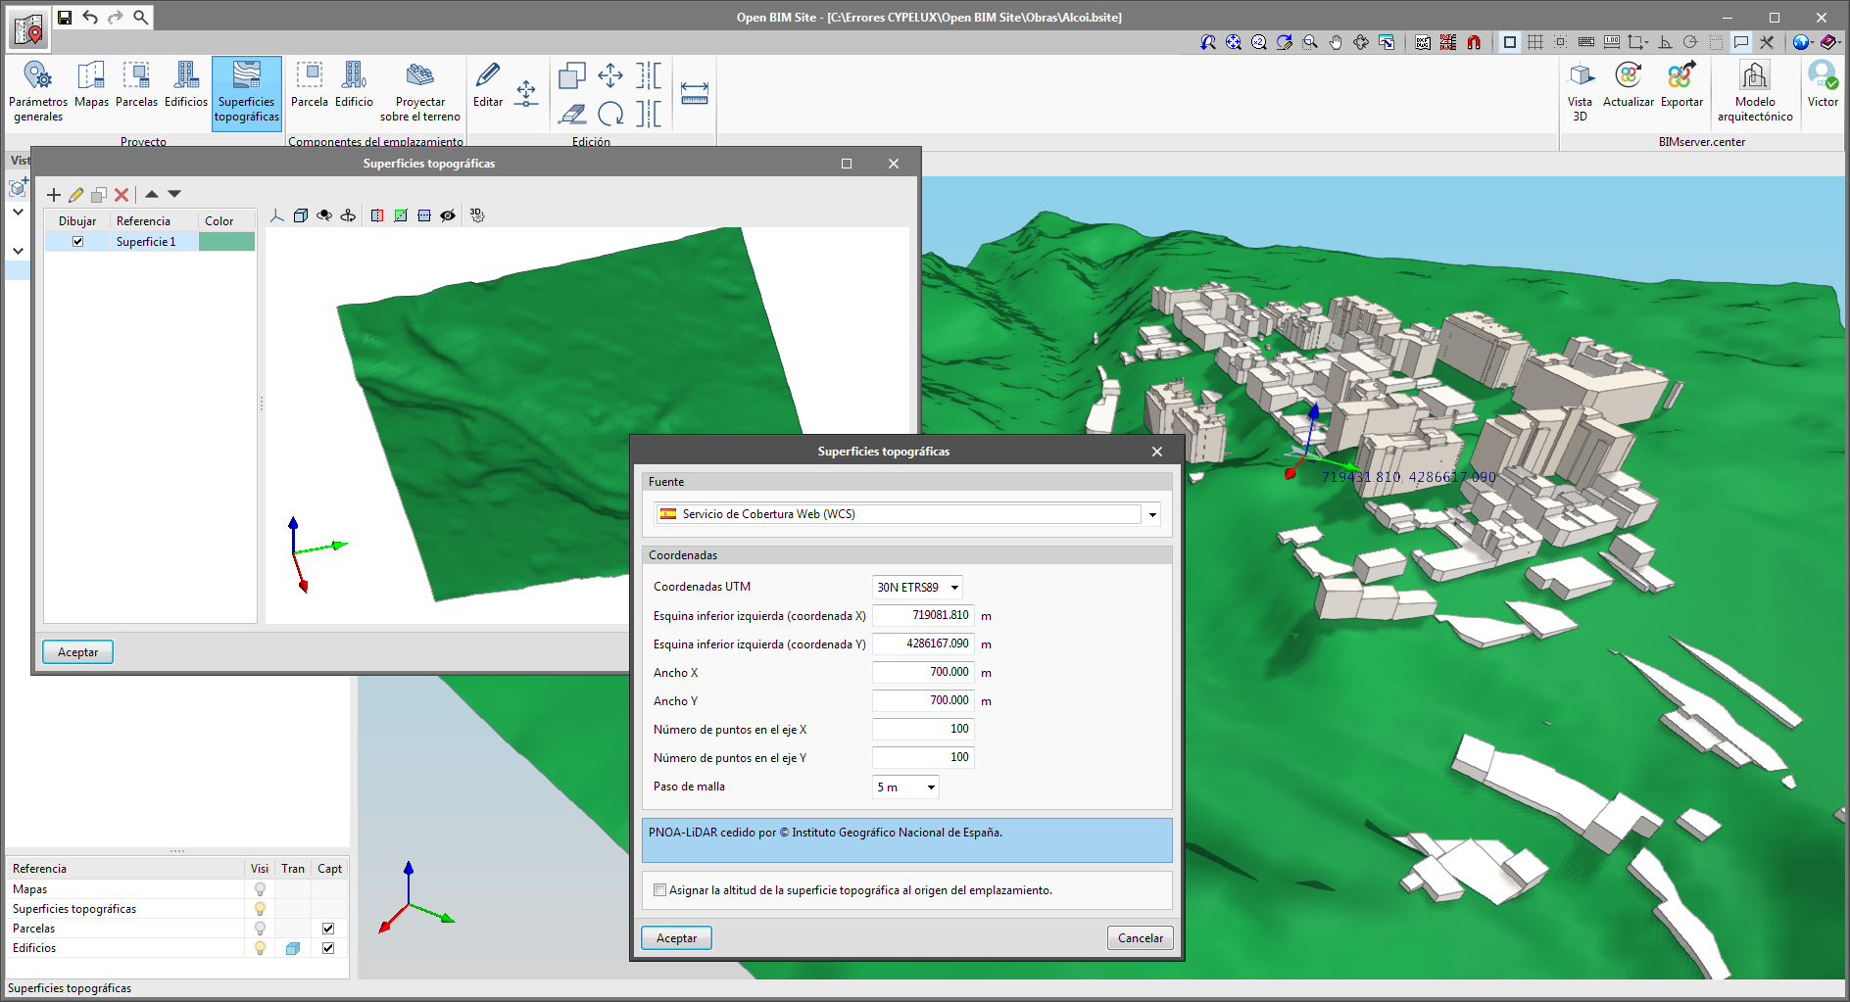Click the Superficie 1 color swatch
Image resolution: width=1850 pixels, height=1002 pixels.
pyautogui.click(x=226, y=242)
